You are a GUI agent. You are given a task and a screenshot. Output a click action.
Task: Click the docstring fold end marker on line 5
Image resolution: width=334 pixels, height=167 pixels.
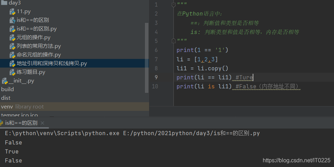tap(173, 41)
